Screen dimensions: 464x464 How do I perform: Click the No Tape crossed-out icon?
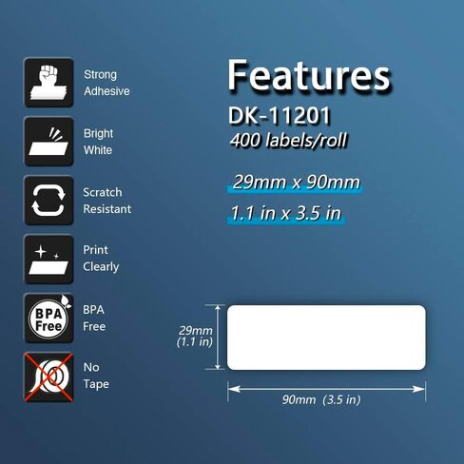pyautogui.click(x=48, y=377)
